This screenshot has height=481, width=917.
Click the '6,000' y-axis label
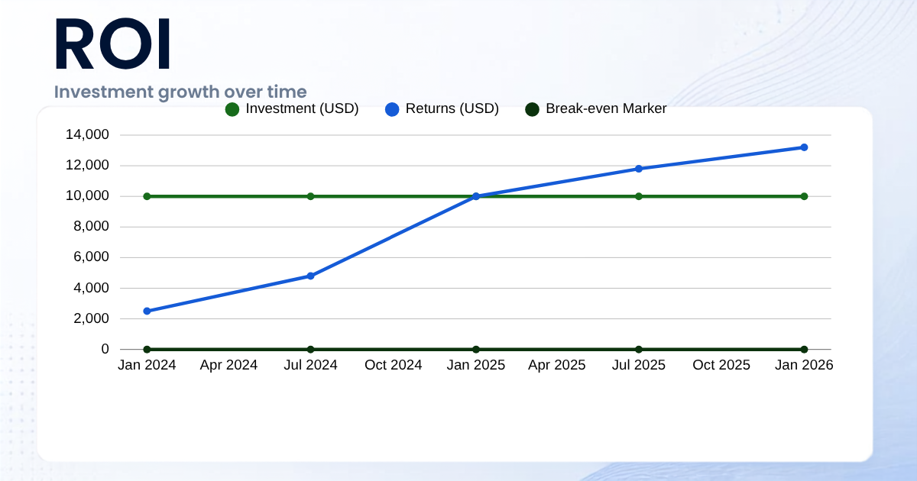[x=91, y=257]
